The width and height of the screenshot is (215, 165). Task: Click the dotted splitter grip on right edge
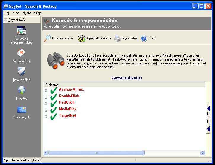coord(208,119)
